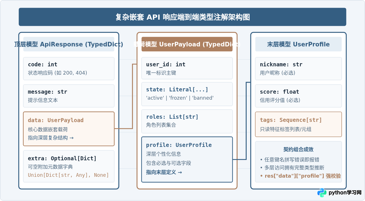Screen dimensions: 365x201
Task: Click the 'nickname: str' field
Action: coord(298,69)
